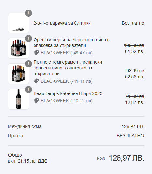This screenshot has height=174, width=152.
Task: Open the Spanish red wines pack thumbnail
Action: click(x=19, y=74)
